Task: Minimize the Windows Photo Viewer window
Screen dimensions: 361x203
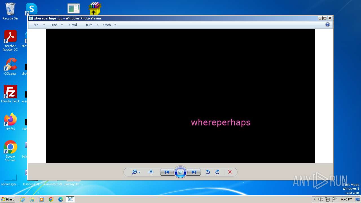Action: tap(320, 18)
